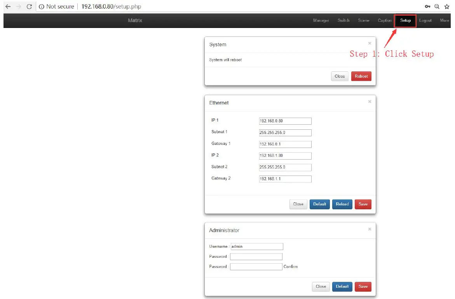Go back using the browser back arrow
This screenshot has height=299, width=455.
pos(8,6)
